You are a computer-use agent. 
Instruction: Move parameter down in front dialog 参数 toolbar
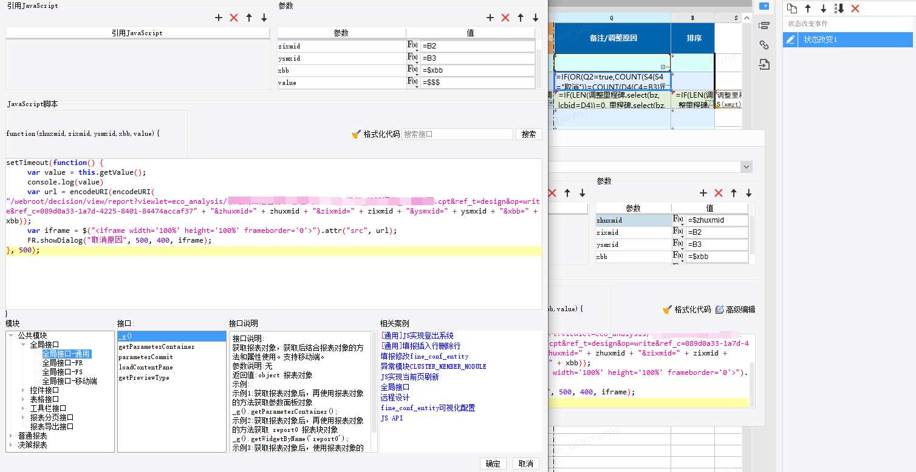point(536,18)
